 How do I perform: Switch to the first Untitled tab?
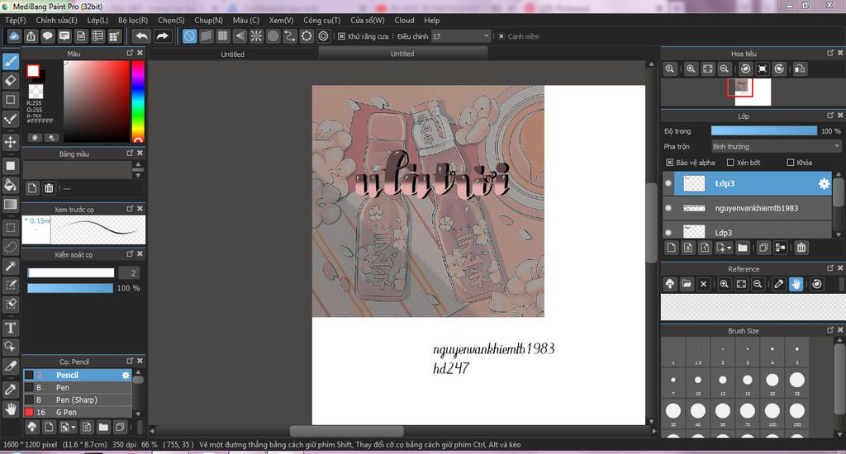232,54
